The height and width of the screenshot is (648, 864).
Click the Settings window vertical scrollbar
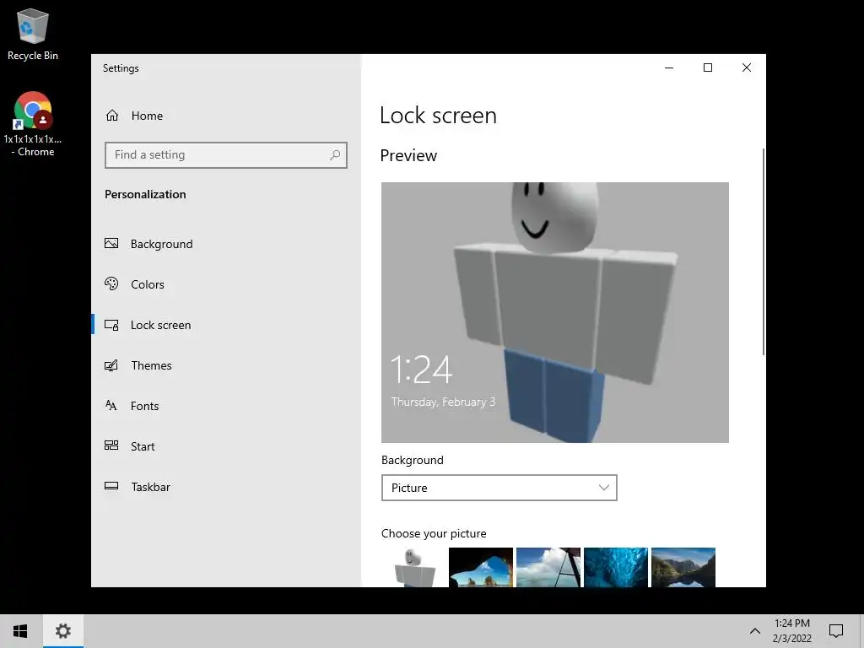click(763, 251)
